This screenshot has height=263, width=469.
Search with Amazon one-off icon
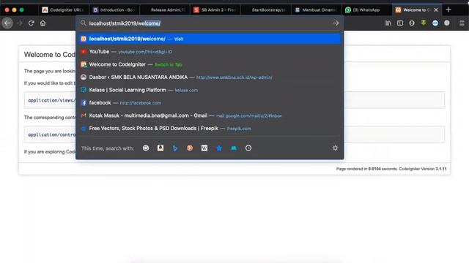pyautogui.click(x=160, y=148)
